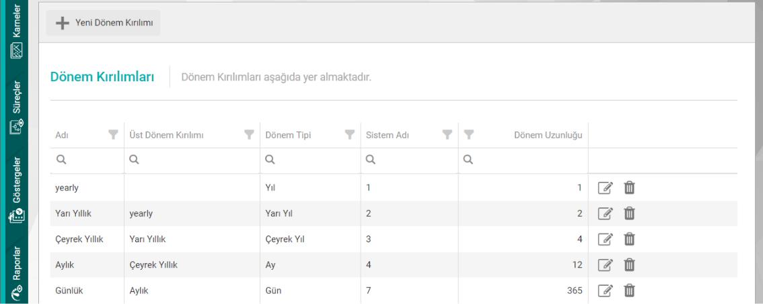Delete the yearly row
This screenshot has width=763, height=304.
coord(630,187)
